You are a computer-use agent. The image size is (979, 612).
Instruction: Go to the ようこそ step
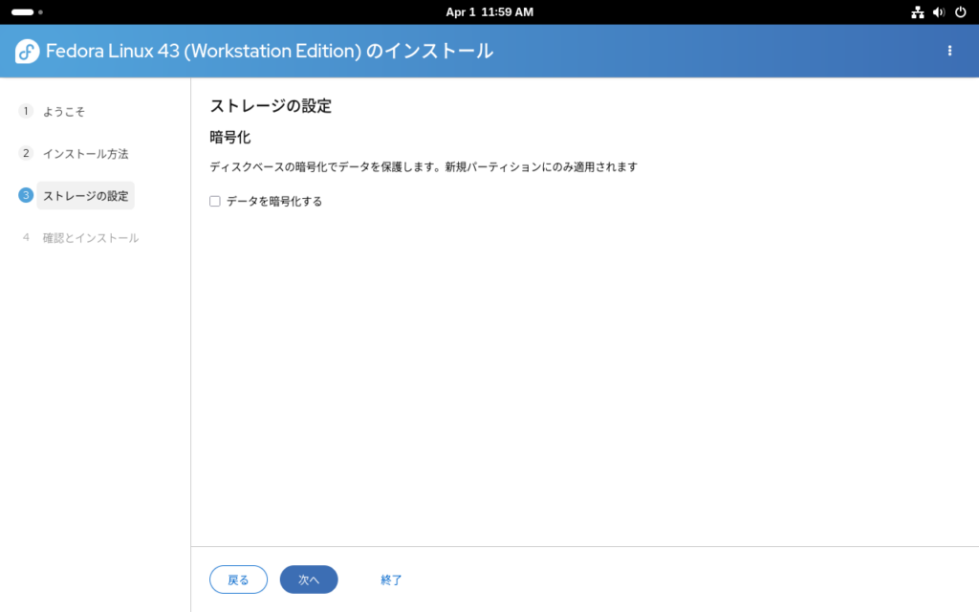tap(64, 112)
